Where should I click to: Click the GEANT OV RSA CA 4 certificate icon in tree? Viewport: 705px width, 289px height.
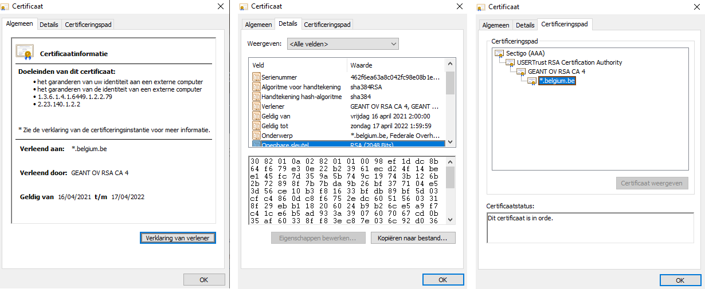click(521, 72)
